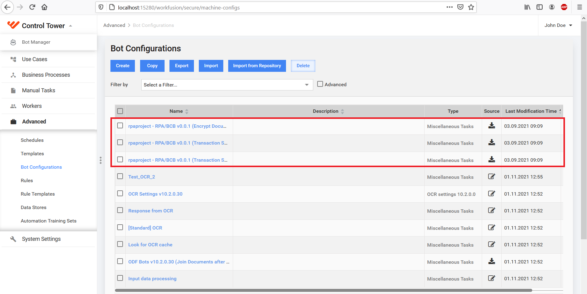Open the browser library icon
Image resolution: width=587 pixels, height=294 pixels.
[527, 7]
